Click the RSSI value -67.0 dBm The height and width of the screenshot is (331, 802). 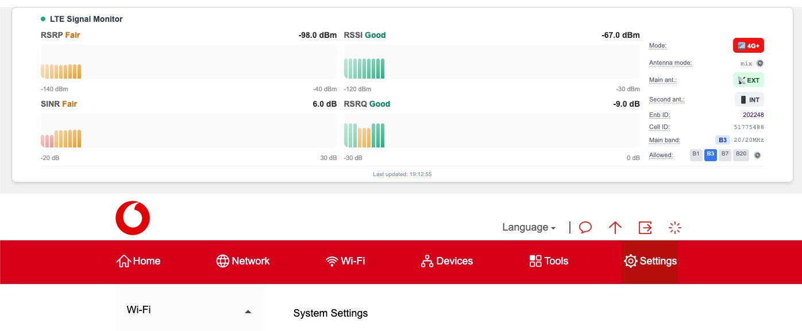point(620,35)
